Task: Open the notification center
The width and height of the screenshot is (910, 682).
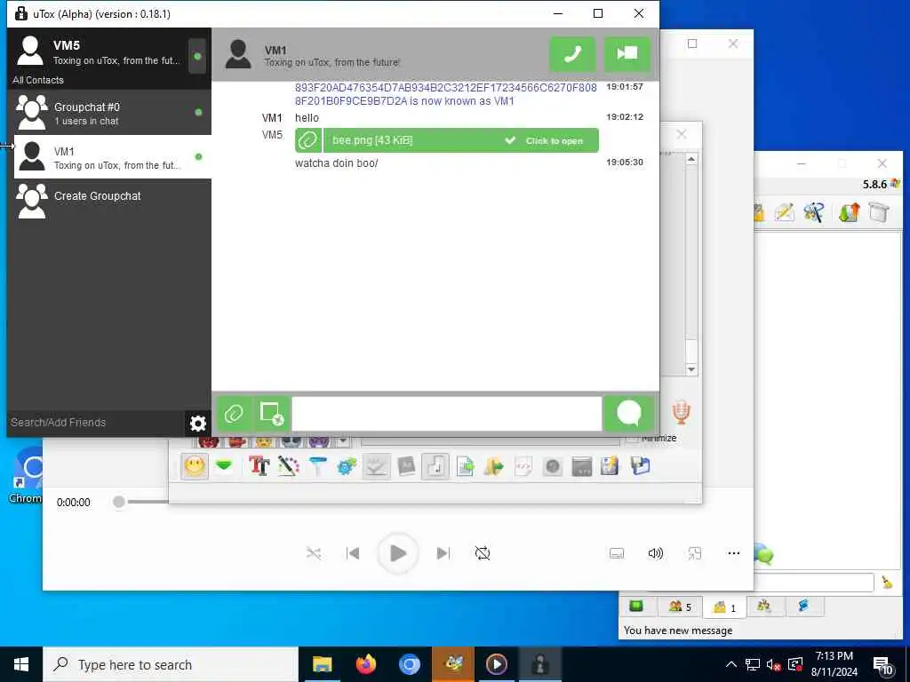Action: [x=882, y=665]
